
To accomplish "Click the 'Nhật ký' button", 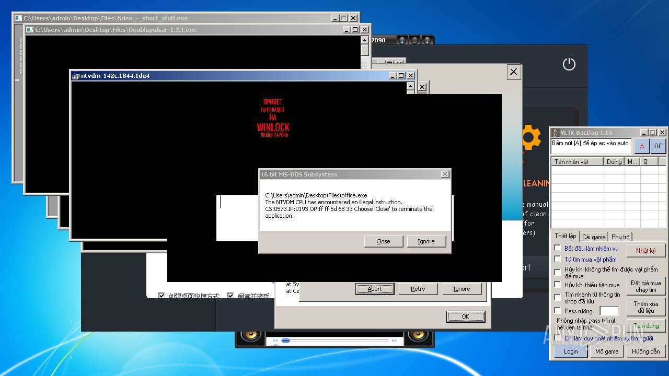I will 645,251.
